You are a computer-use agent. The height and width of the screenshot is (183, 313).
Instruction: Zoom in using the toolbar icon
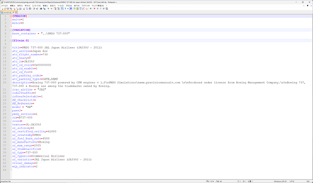[x=48, y=9]
